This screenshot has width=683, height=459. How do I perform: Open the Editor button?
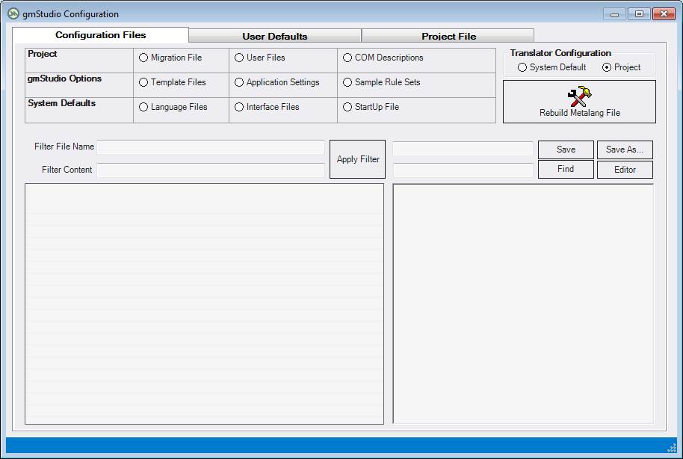tap(624, 170)
